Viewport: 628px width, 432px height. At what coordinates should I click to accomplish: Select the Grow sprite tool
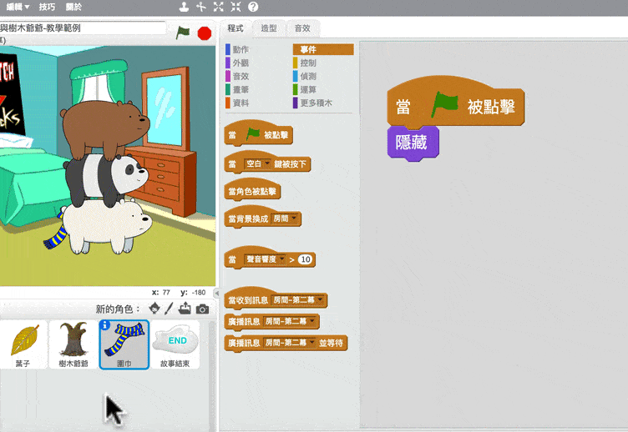pyautogui.click(x=218, y=7)
